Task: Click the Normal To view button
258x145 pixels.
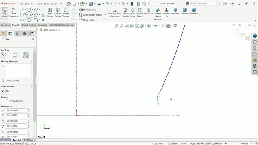Action: pyautogui.click(x=166, y=13)
